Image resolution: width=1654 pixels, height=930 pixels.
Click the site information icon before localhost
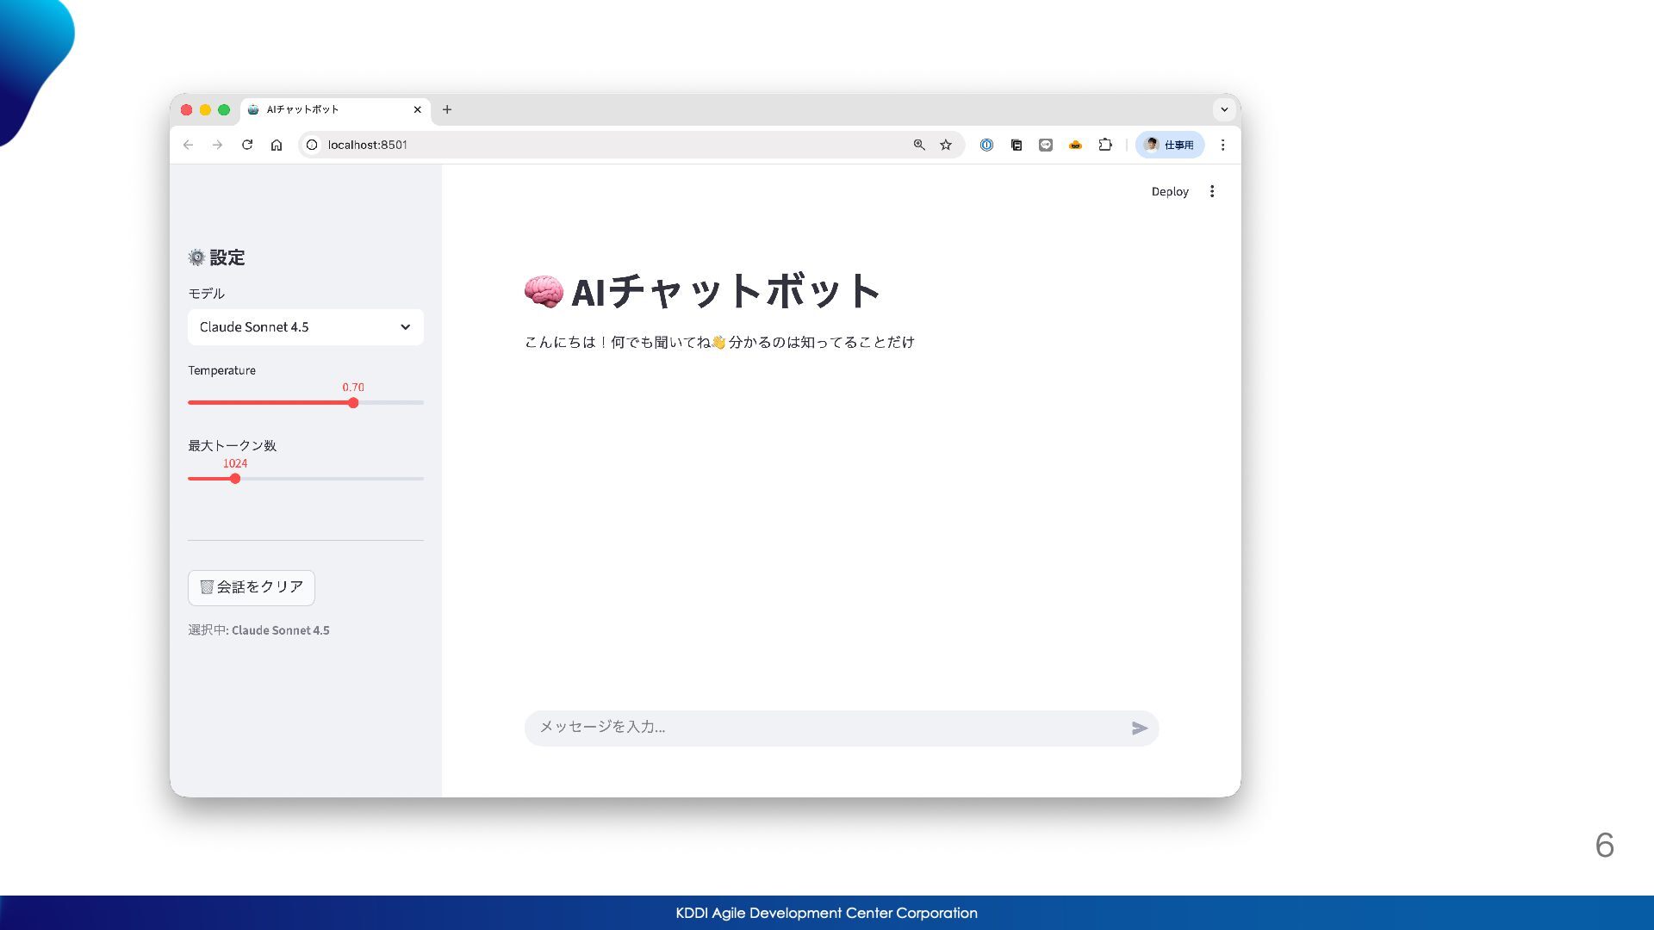coord(312,145)
